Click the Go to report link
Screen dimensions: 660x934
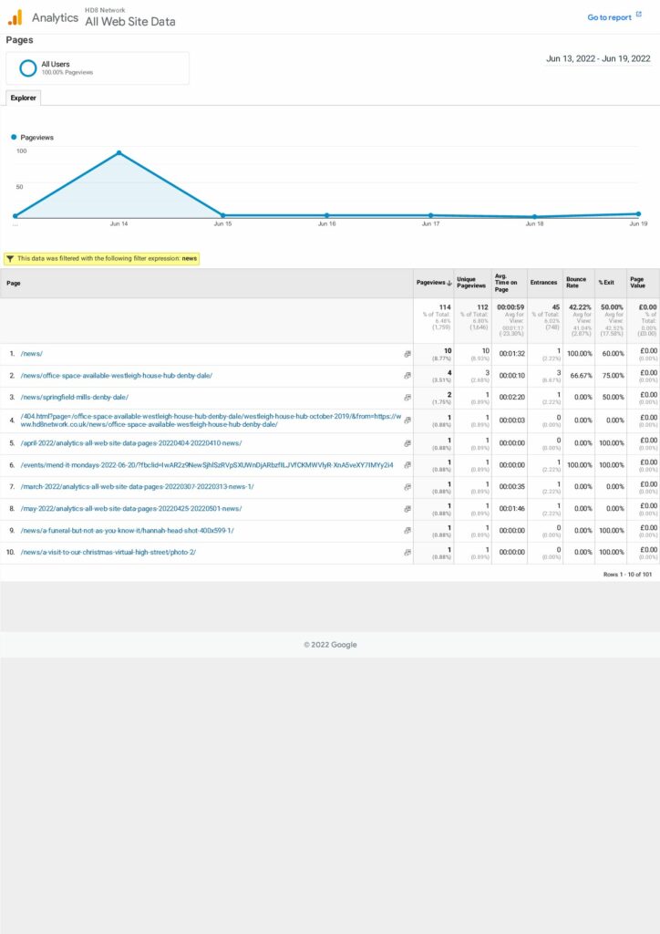tap(609, 17)
